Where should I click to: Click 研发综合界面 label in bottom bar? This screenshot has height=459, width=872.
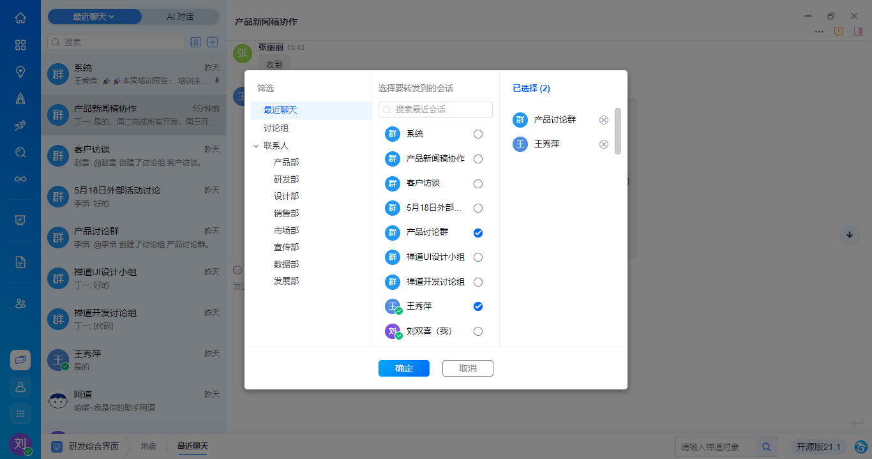coord(94,446)
